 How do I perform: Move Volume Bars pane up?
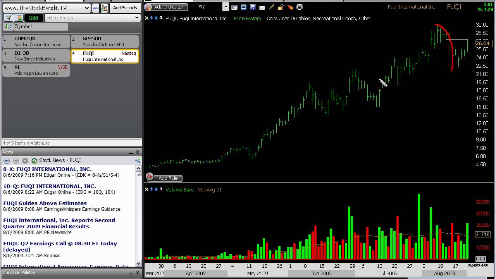152,189
